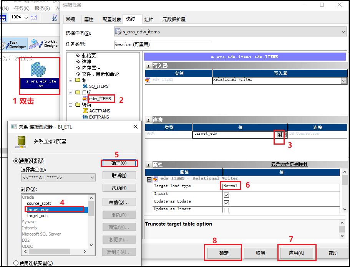Collapse edw_ITEMS Relational Writer property group

tap(149, 179)
